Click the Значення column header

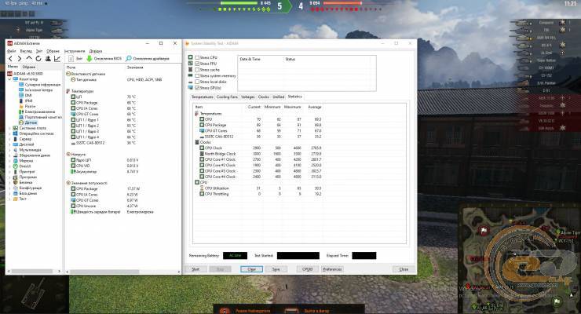[x=135, y=68]
